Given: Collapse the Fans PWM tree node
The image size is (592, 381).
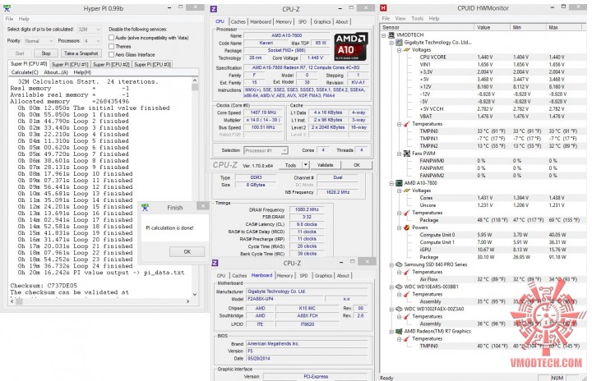Looking at the screenshot, I should pos(399,154).
